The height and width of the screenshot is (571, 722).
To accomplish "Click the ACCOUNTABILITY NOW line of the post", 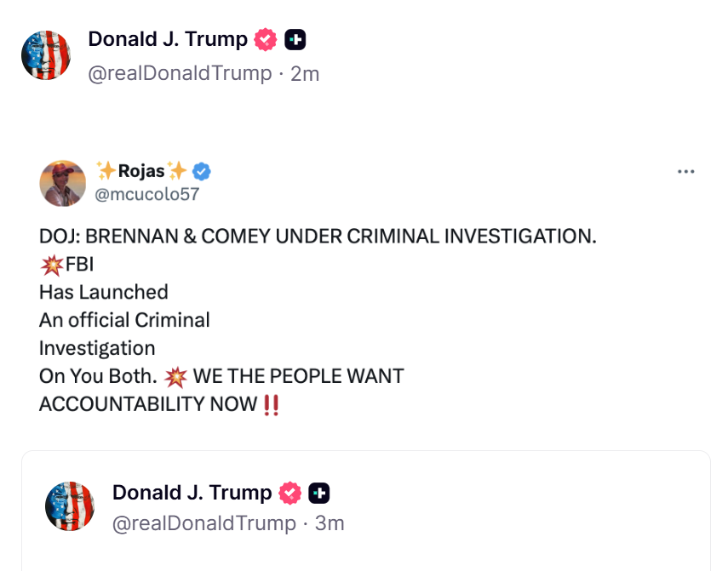I will tap(148, 403).
